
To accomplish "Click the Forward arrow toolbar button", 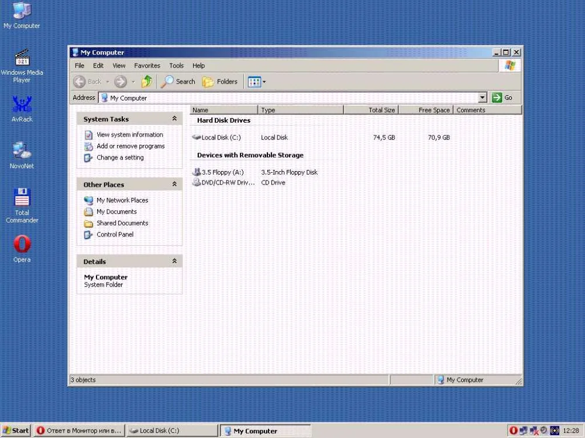I will [x=121, y=82].
